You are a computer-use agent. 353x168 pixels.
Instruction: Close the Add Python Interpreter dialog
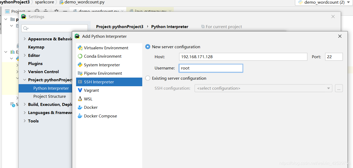(x=340, y=36)
